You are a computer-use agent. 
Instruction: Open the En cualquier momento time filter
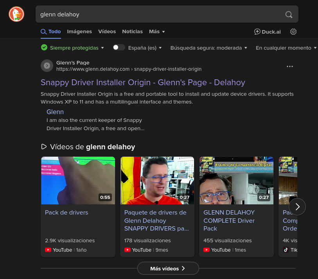(x=286, y=48)
